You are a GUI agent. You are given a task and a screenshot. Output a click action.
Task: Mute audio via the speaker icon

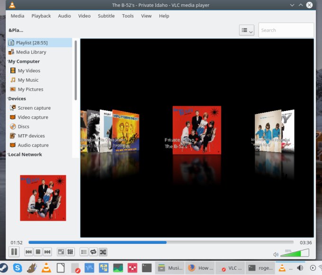click(x=276, y=254)
